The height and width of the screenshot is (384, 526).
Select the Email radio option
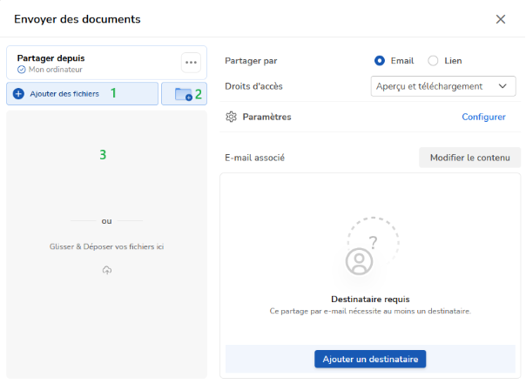coord(380,61)
